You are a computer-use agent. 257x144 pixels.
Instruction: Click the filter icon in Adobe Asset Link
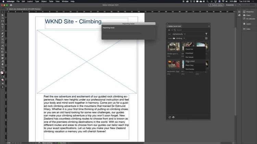(206, 34)
